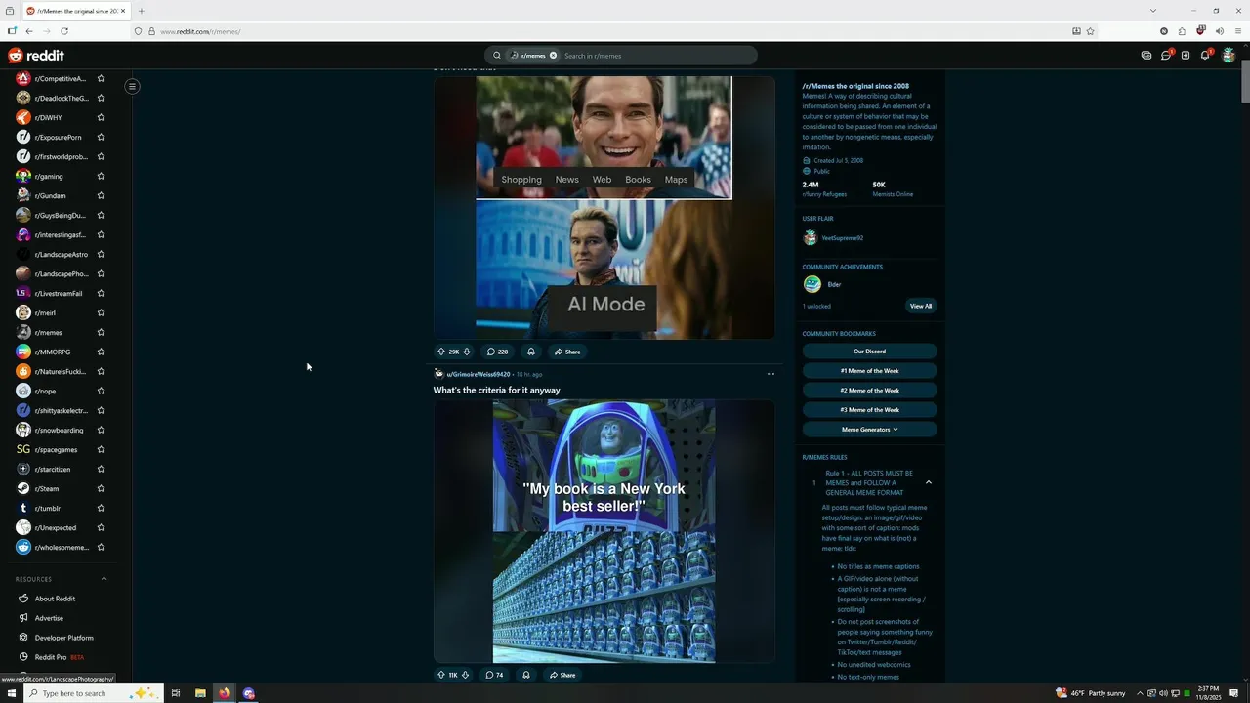Open Windows Start menu
Image resolution: width=1250 pixels, height=703 pixels.
[12, 693]
